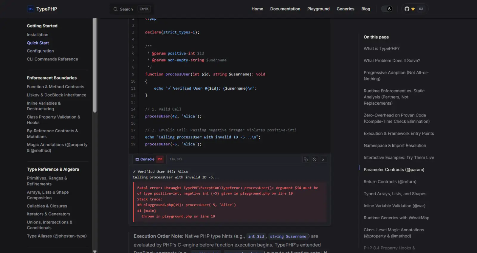The height and width of the screenshot is (253, 477).
Task: Jump to Parameter Contracts (@param) section
Action: (394, 170)
